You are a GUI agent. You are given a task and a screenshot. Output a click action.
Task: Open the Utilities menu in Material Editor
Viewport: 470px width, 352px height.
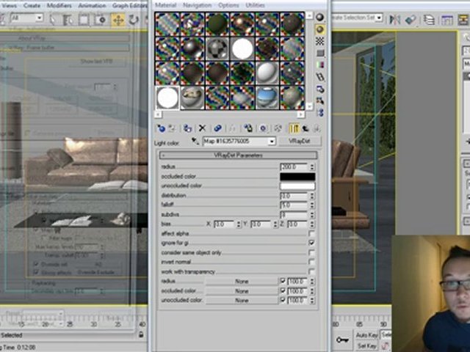coord(256,5)
